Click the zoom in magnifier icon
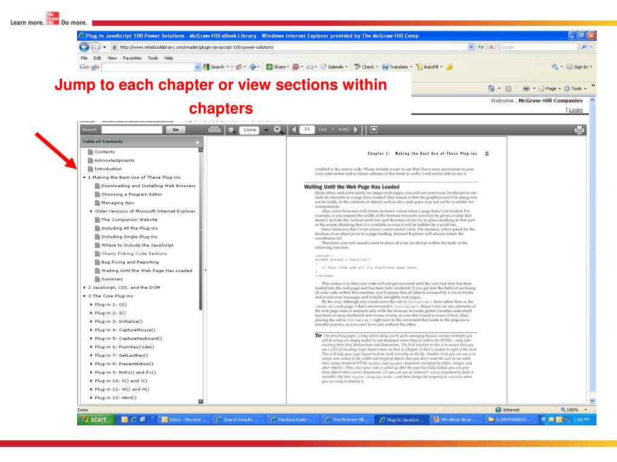This screenshot has width=617, height=462. [x=278, y=130]
